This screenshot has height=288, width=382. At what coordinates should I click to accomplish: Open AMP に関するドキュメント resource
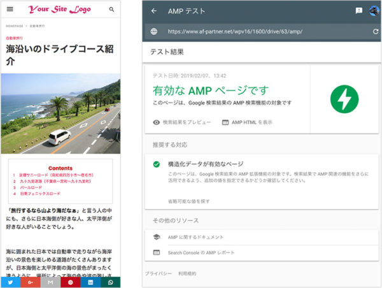pos(195,237)
